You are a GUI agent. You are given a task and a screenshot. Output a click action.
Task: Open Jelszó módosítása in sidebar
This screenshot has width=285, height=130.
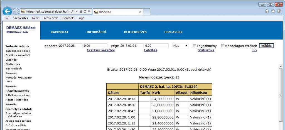click(18, 121)
